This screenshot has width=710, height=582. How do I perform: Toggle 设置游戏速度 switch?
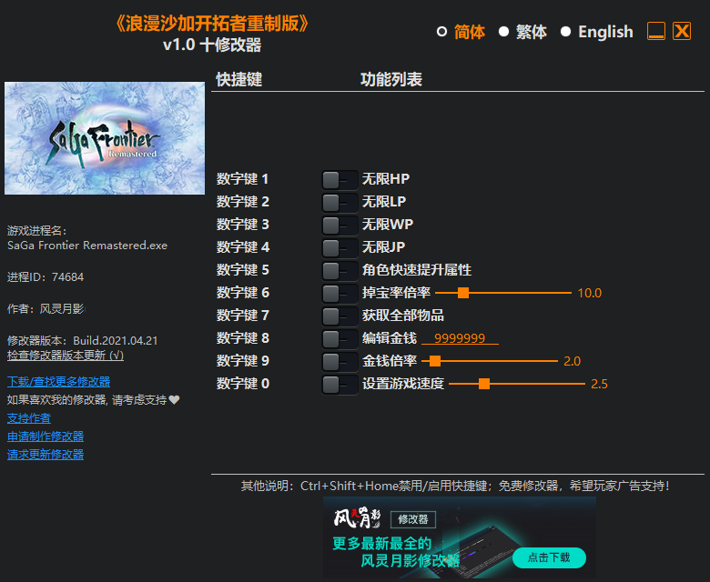tap(339, 385)
